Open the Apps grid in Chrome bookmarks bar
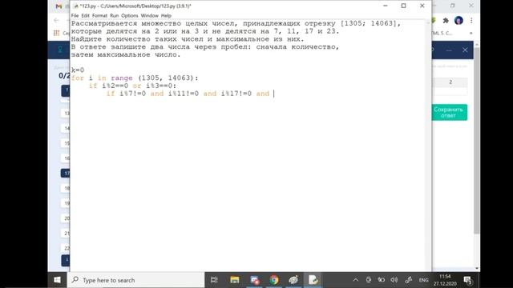Viewport: 513px width, 288px height. coord(56,33)
